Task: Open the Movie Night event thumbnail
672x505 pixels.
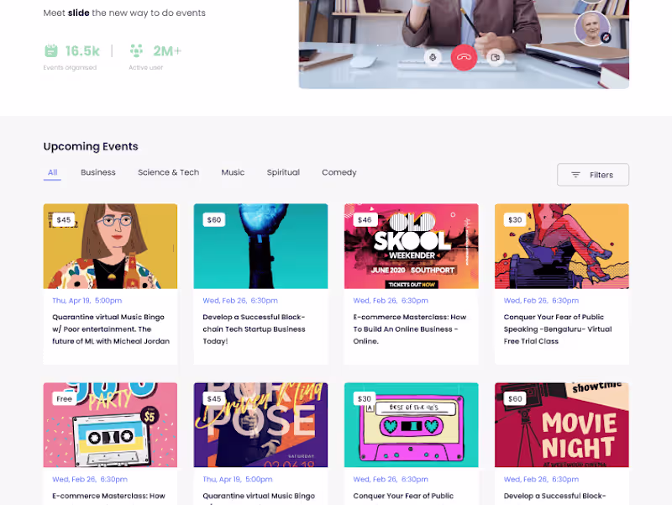Action: [x=561, y=425]
